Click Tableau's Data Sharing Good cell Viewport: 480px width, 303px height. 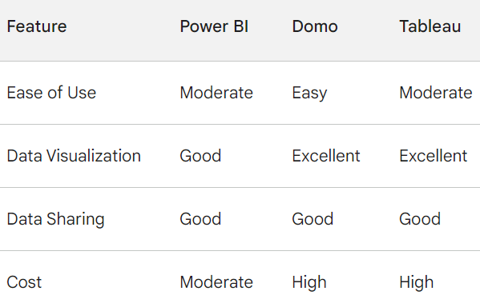pyautogui.click(x=420, y=219)
